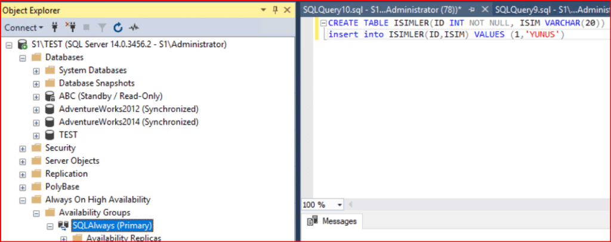Viewport: 611px width, 242px height.
Task: Pin the Object Explorer panel
Action: 275,10
